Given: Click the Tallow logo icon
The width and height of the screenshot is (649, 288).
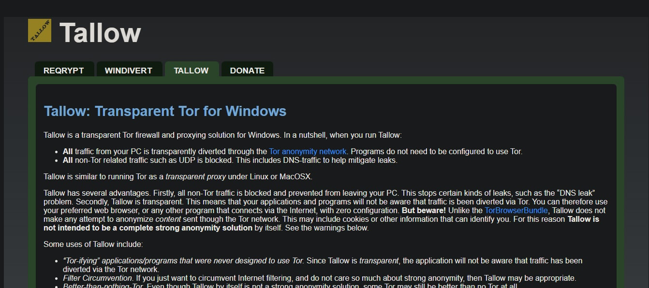Looking at the screenshot, I should click(x=40, y=30).
